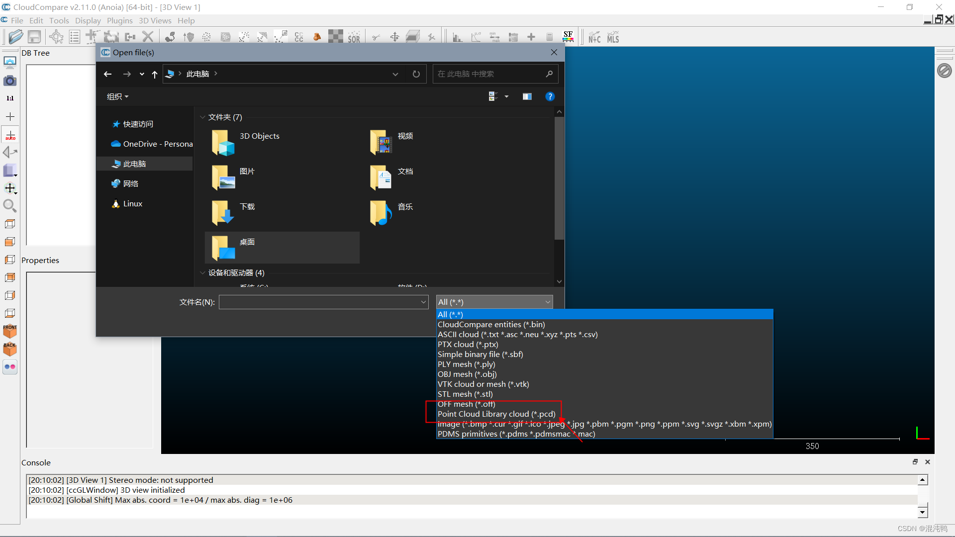Viewport: 955px width, 537px height.
Task: Open the Edit menu
Action: pyautogui.click(x=36, y=20)
